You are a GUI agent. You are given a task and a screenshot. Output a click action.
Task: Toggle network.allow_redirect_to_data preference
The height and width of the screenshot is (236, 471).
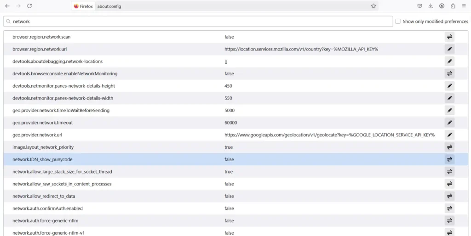tap(449, 196)
